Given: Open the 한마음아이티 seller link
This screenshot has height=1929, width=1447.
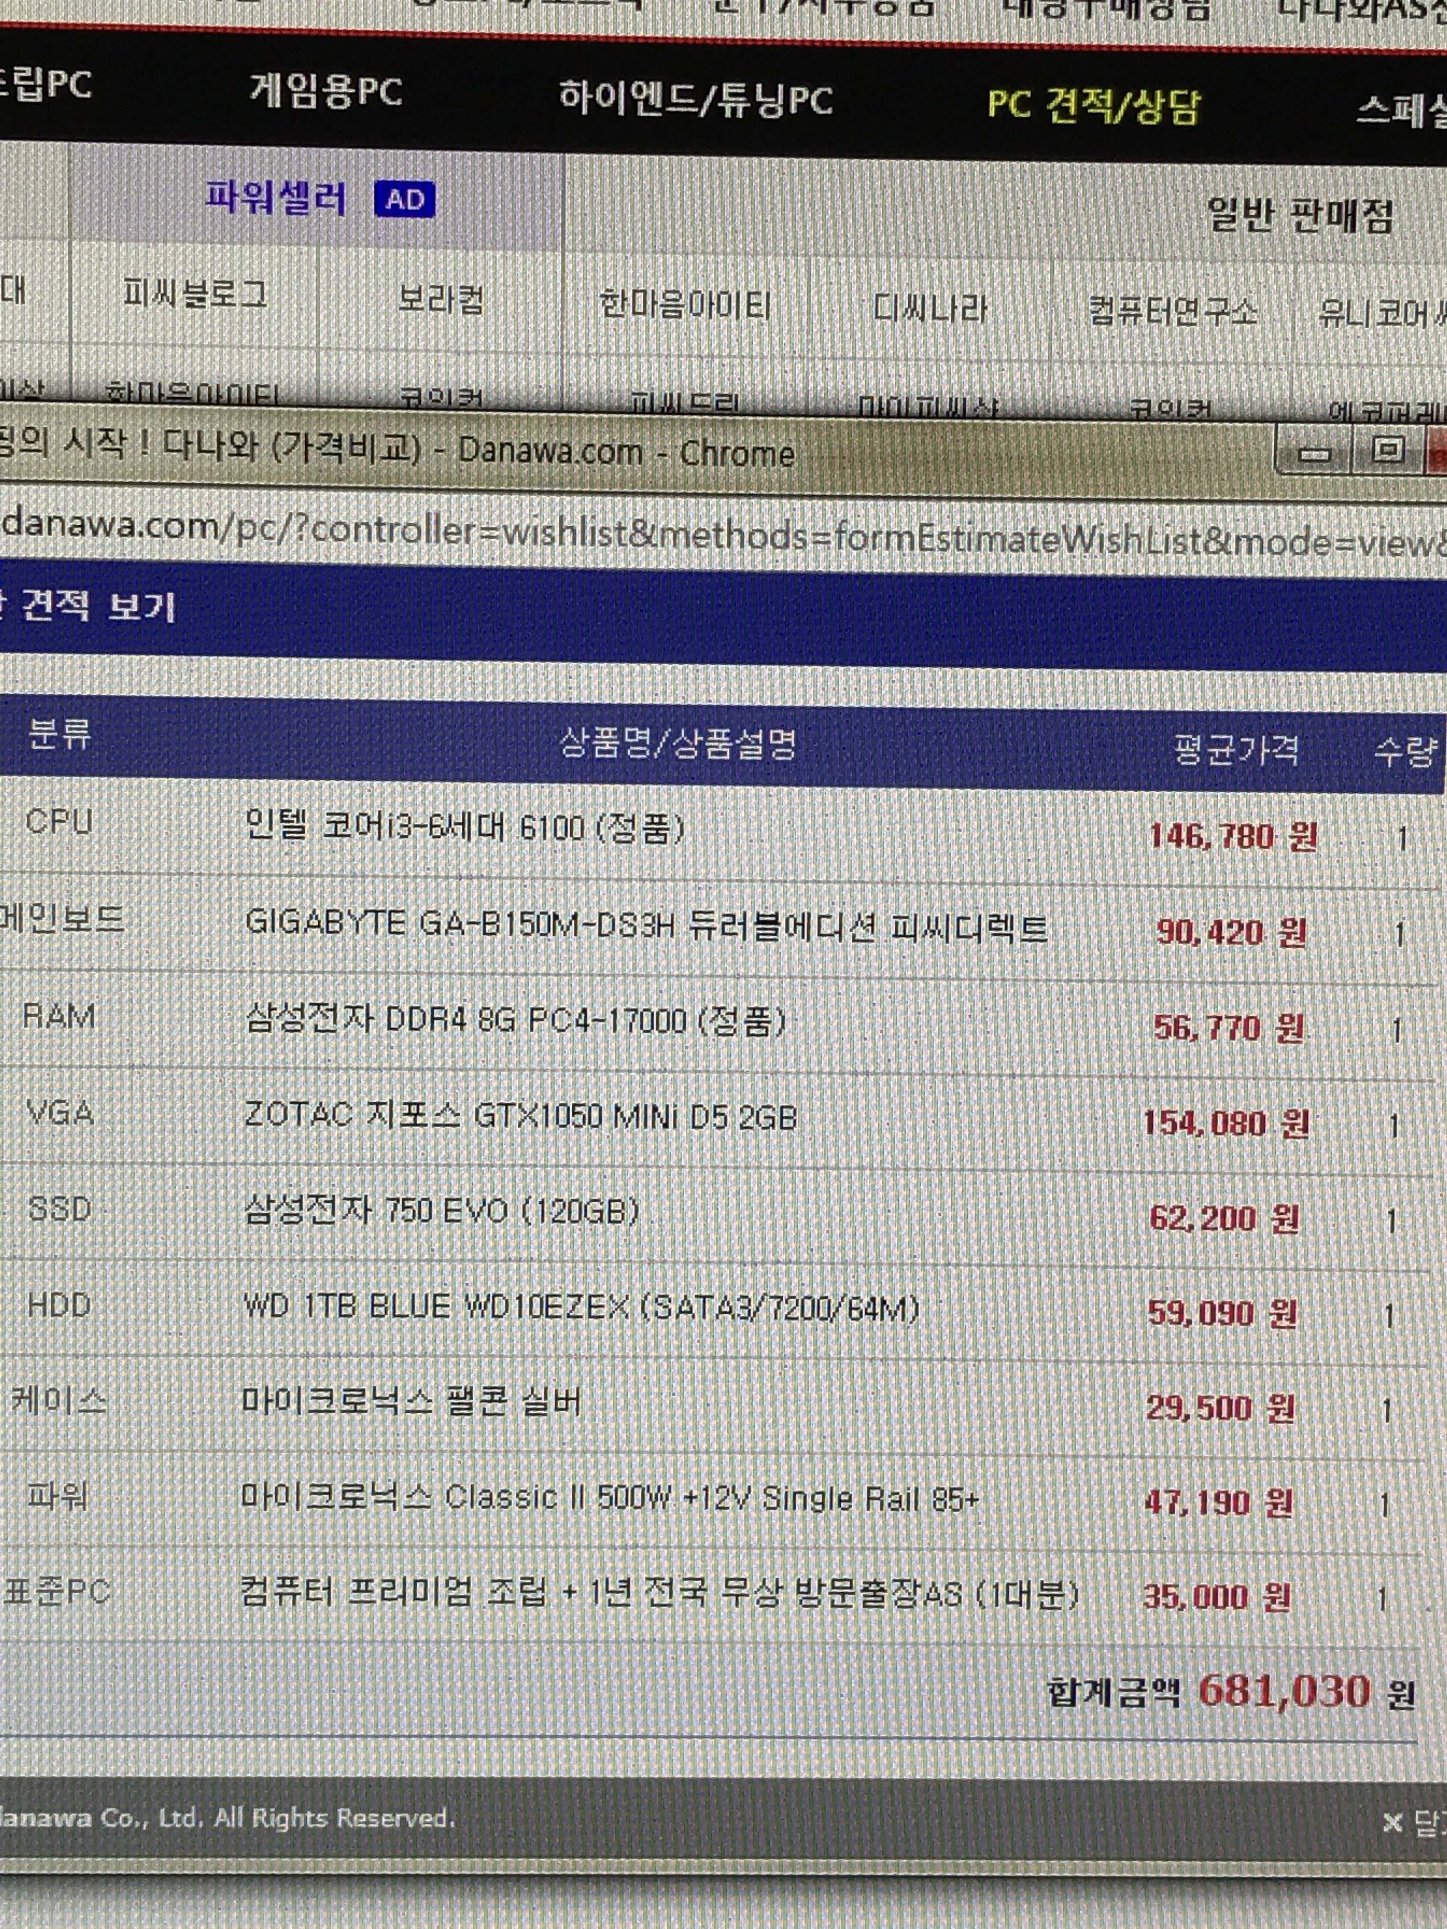Looking at the screenshot, I should point(685,304).
